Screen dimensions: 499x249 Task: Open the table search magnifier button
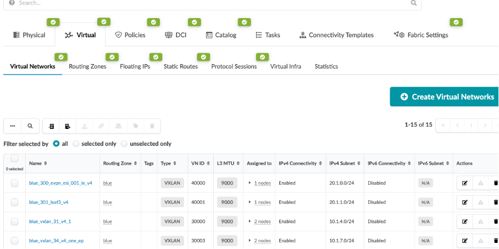tap(30, 126)
